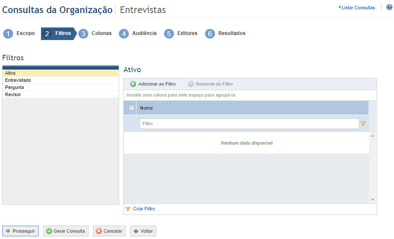Screen dimensions: 394x239
Task: Click the step 5 circle for Editores
Action: [169, 34]
